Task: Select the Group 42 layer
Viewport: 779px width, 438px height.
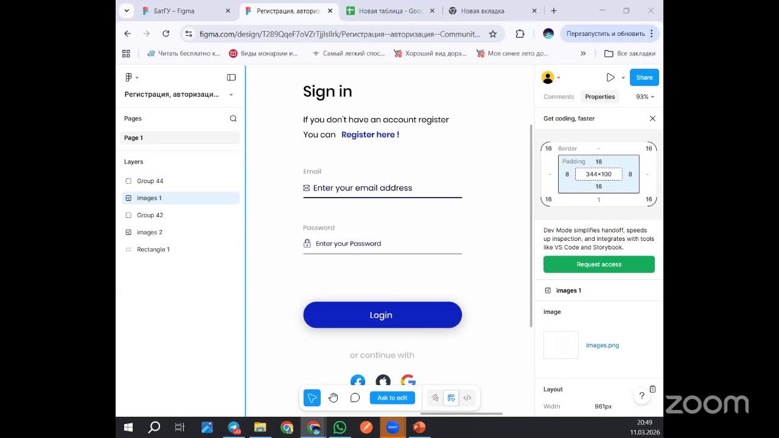Action: tap(180, 215)
